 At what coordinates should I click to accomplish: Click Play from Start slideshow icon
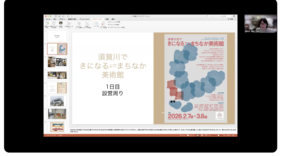tap(48, 23)
